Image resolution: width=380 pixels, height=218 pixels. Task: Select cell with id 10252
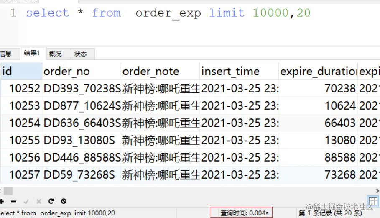pos(22,89)
